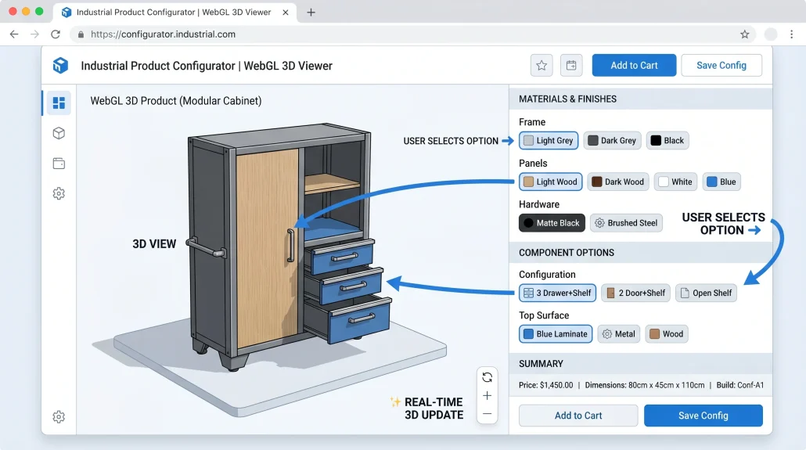
Task: Bookmark this page with browser star icon
Action: [744, 34]
